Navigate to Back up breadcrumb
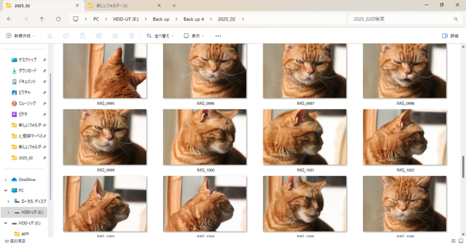 pos(161,19)
